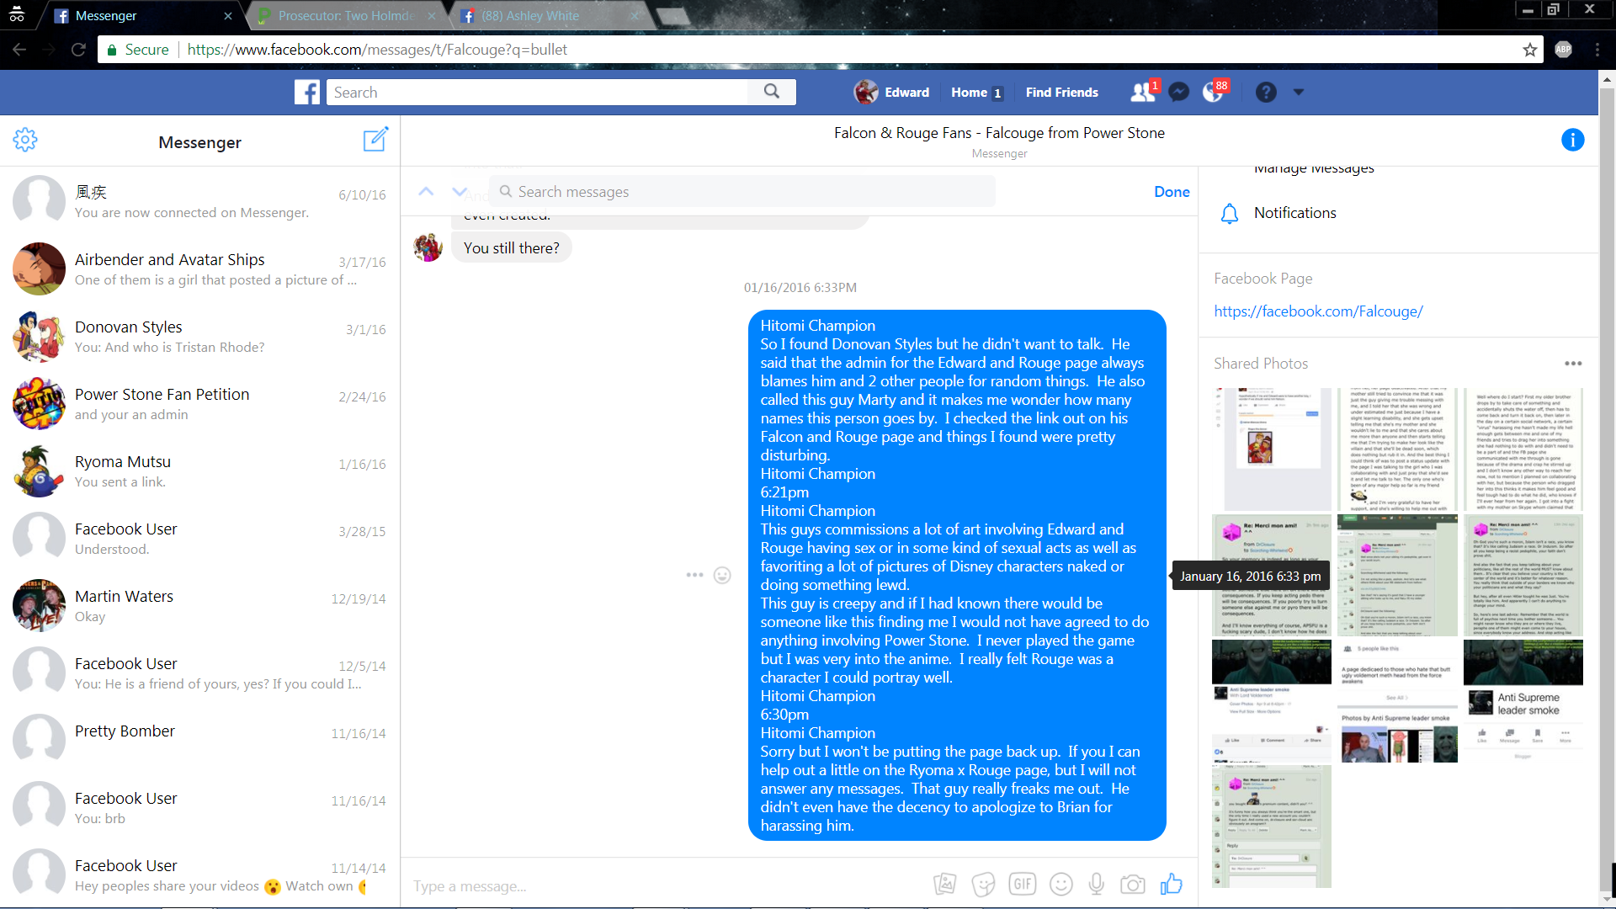This screenshot has width=1616, height=909.
Task: Open Power Stone Fan Petition conversation
Action: (199, 404)
